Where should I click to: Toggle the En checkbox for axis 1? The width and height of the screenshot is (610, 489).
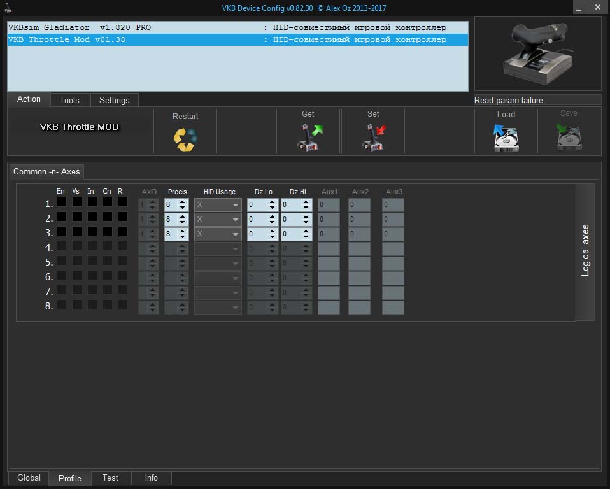tap(62, 202)
